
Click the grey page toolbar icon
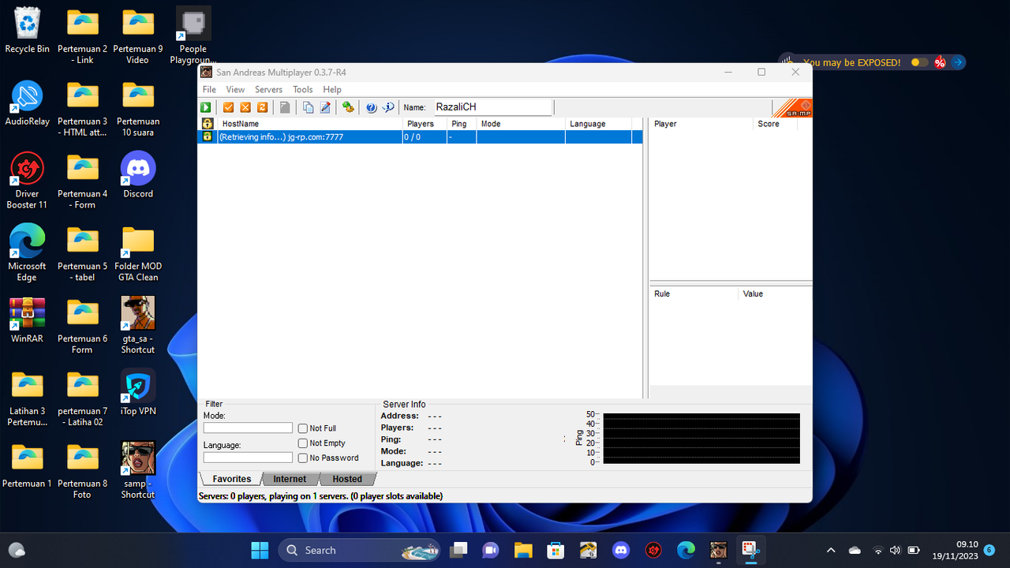point(285,107)
